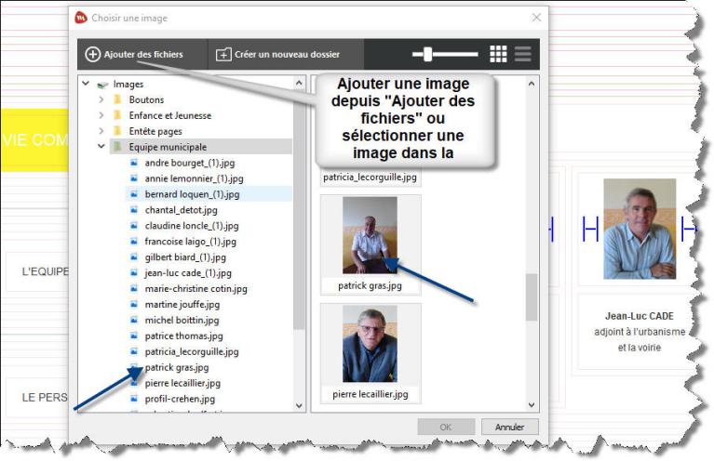714x461 pixels.
Task: Collapse the Equipe municipale folder
Action: [x=101, y=147]
